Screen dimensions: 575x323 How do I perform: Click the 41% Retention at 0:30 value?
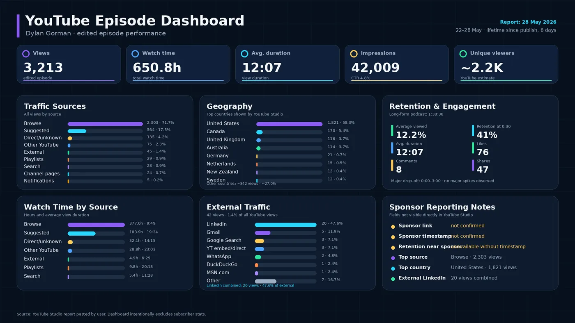click(487, 135)
